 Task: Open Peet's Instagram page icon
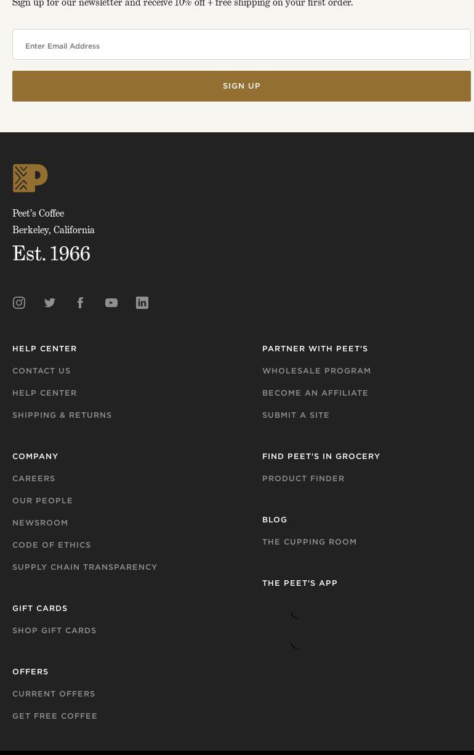tap(19, 303)
